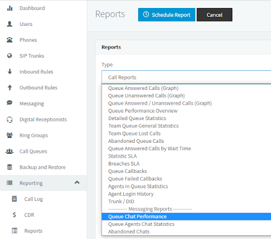Choose Queue Chat Performance from the list
271x239 pixels.
click(x=186, y=216)
